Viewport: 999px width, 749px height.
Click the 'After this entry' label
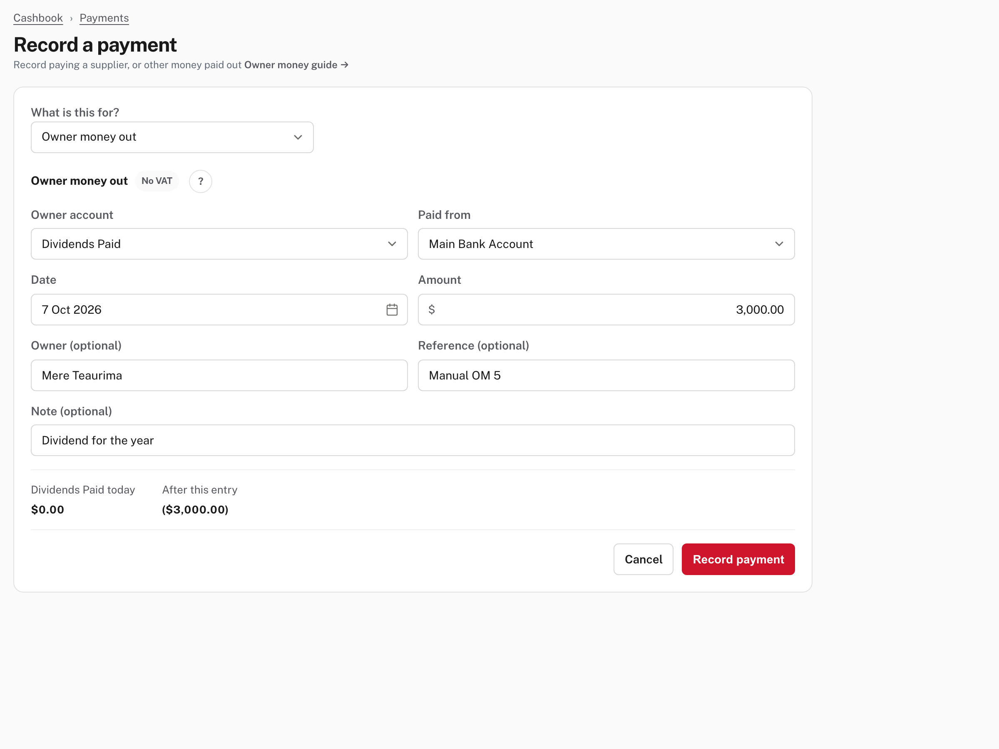pyautogui.click(x=200, y=490)
